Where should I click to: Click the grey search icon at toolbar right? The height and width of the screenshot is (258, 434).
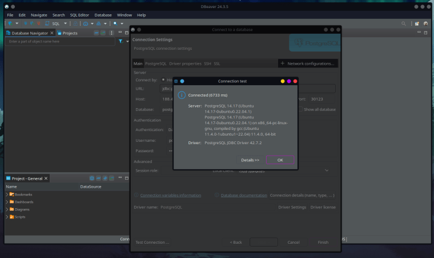[404, 24]
